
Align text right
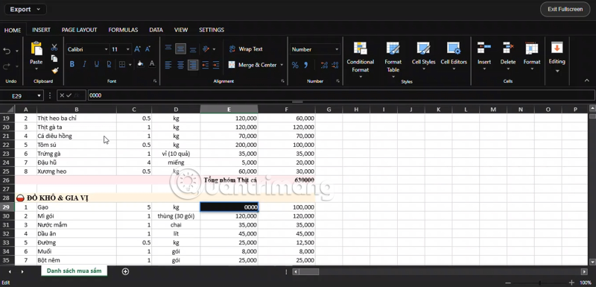tap(193, 65)
